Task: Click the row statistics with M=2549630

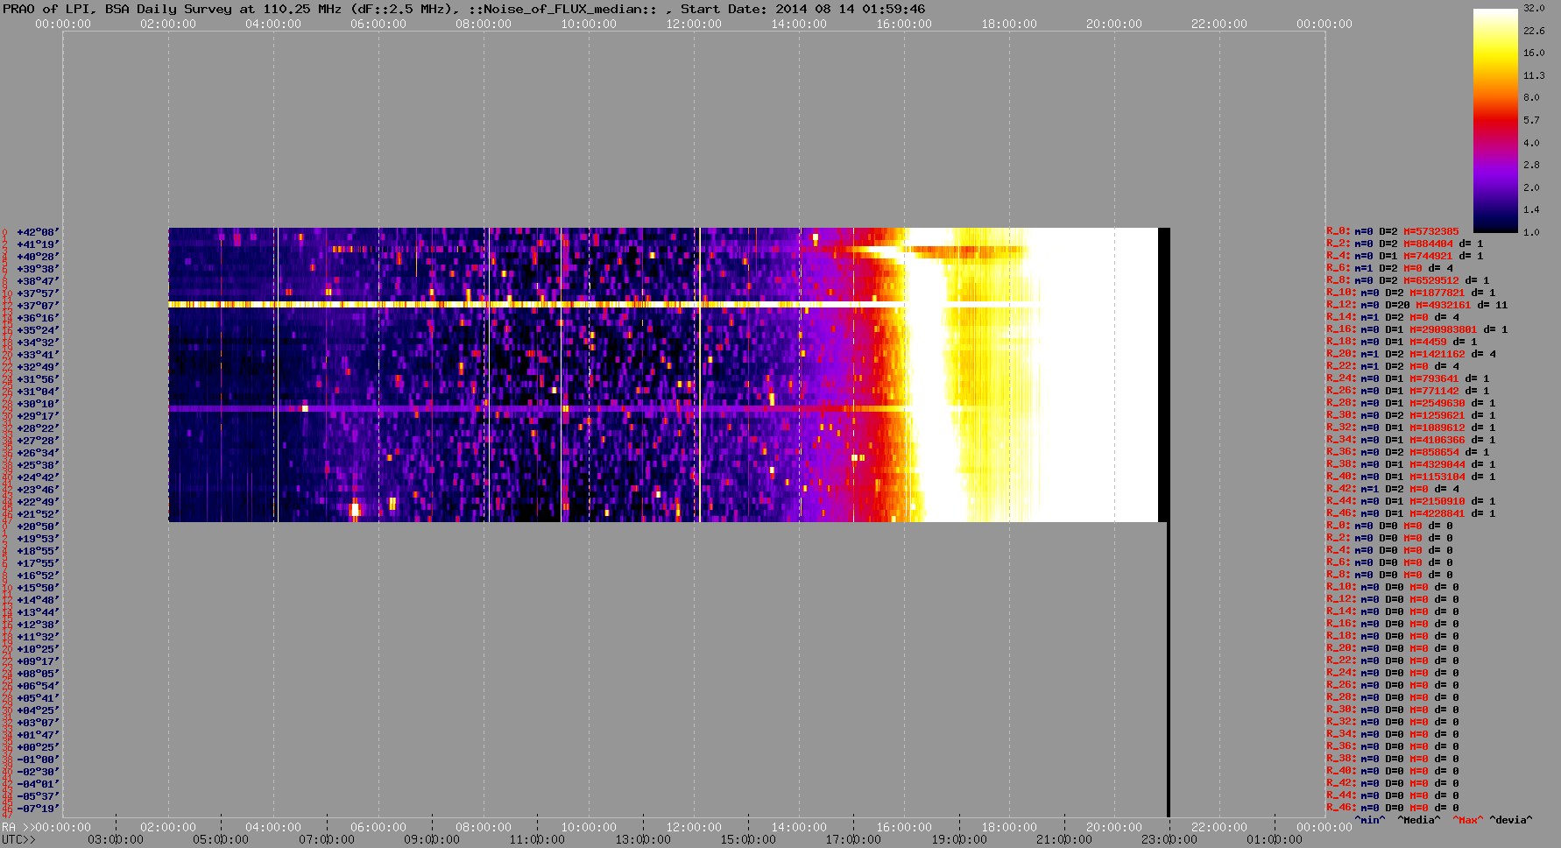Action: [x=1411, y=403]
